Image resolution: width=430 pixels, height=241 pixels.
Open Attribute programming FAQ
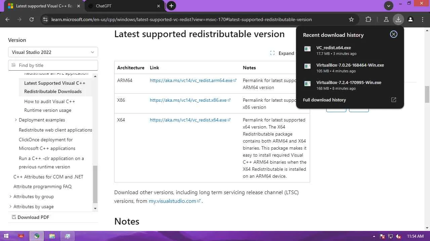(x=42, y=186)
